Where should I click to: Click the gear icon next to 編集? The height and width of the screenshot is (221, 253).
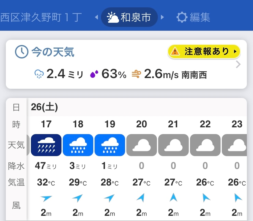[x=182, y=17]
